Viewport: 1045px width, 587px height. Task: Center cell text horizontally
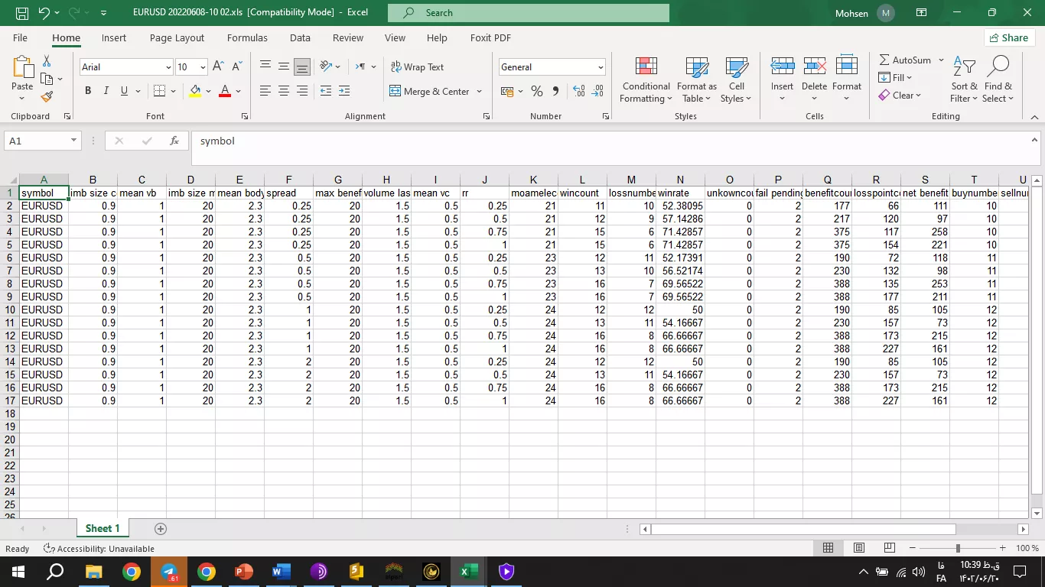coord(284,91)
